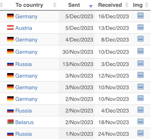Viewport: 158px width, 139px height.
Task: Click the Belarus flag icon
Action: tap(10, 122)
